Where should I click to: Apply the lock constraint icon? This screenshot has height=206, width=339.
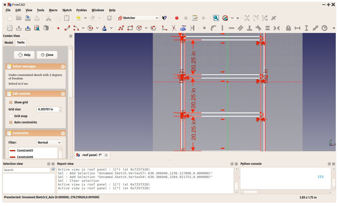pos(288,28)
